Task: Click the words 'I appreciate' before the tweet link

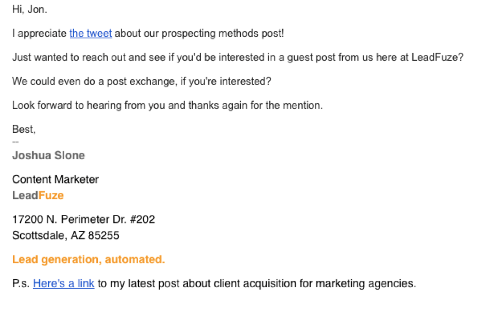Action: (39, 33)
